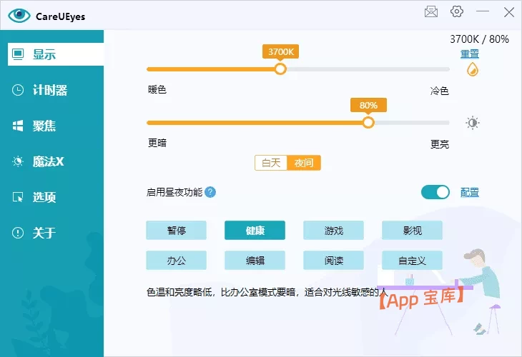
Task: Click the brightness slider handle at 80%
Action: [x=368, y=123]
